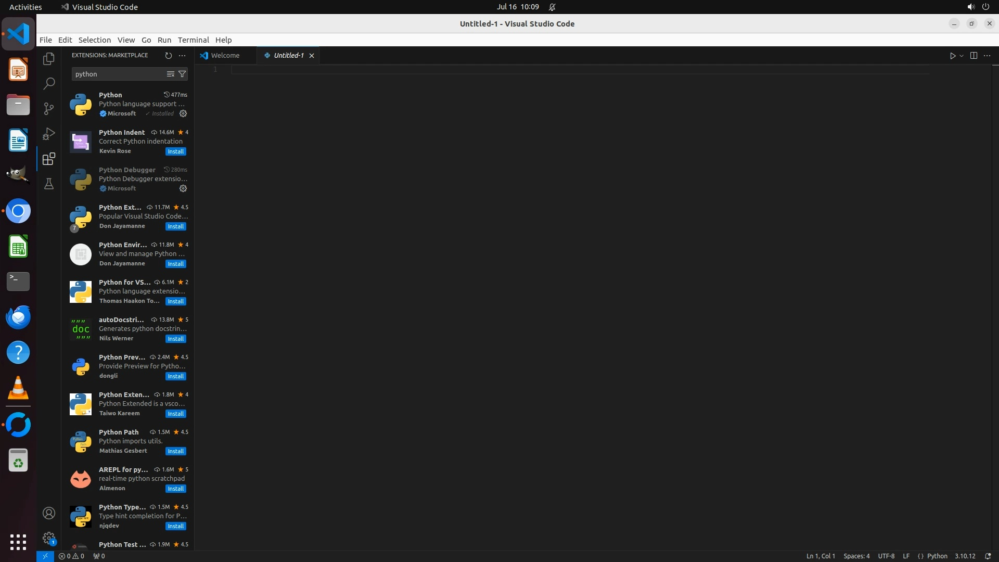Viewport: 999px width, 562px height.
Task: Open the Explorer view in activity bar
Action: 49,59
